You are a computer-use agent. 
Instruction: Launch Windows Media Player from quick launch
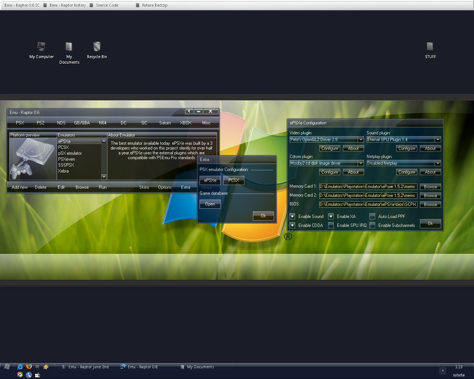[20, 375]
